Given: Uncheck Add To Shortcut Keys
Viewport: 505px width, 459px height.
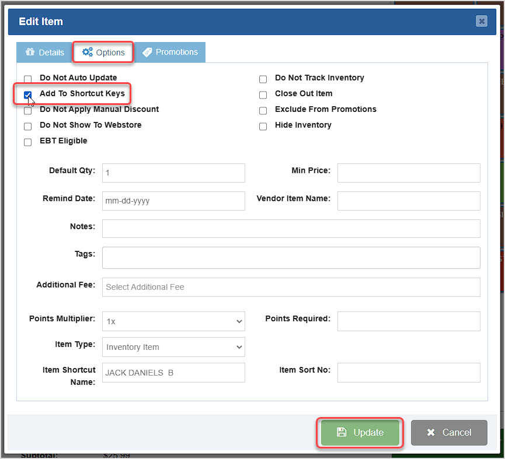Looking at the screenshot, I should coord(27,94).
